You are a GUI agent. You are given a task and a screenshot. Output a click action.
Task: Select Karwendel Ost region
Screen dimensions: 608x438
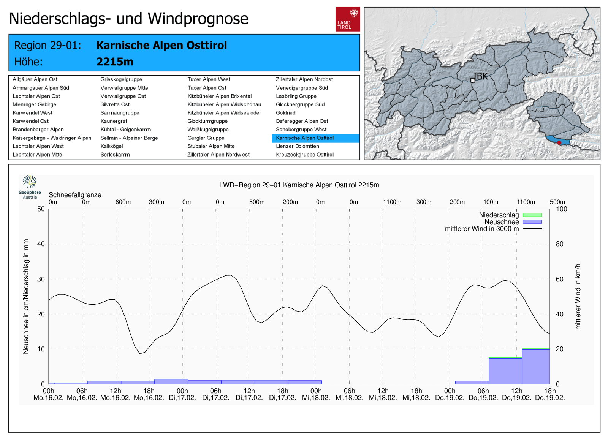tap(30, 121)
